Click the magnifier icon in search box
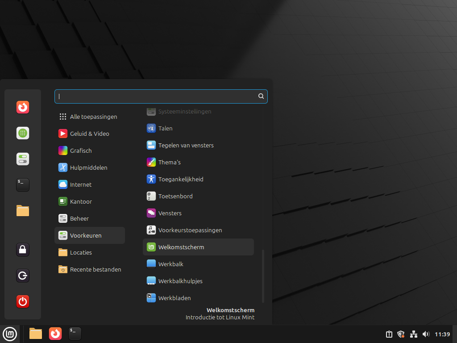The width and height of the screenshot is (457, 343). pos(261,96)
